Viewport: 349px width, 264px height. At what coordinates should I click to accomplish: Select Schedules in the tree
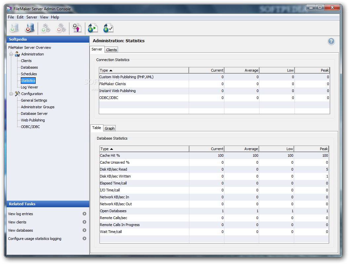(x=29, y=74)
